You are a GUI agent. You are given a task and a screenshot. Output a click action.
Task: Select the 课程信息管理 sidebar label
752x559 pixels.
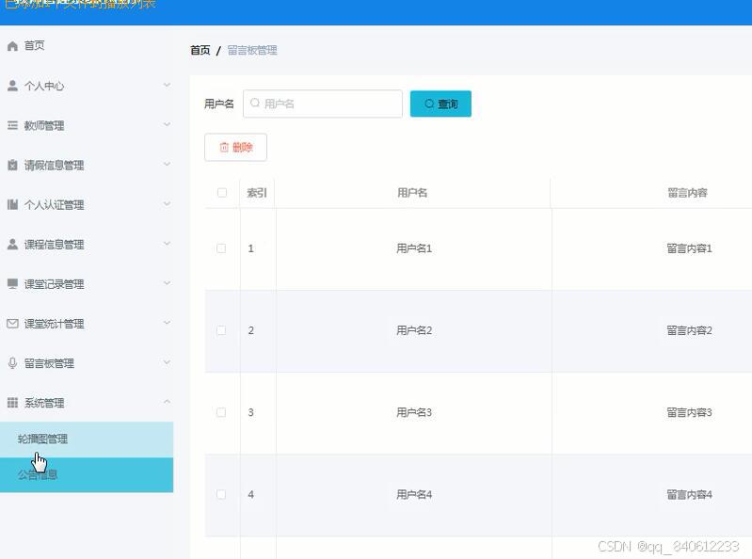[x=55, y=245]
